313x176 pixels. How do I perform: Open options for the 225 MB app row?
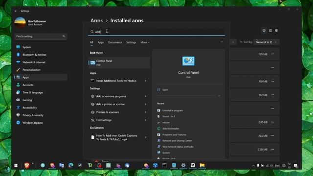tap(273, 136)
